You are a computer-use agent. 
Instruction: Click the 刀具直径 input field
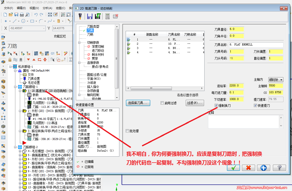point(236,29)
